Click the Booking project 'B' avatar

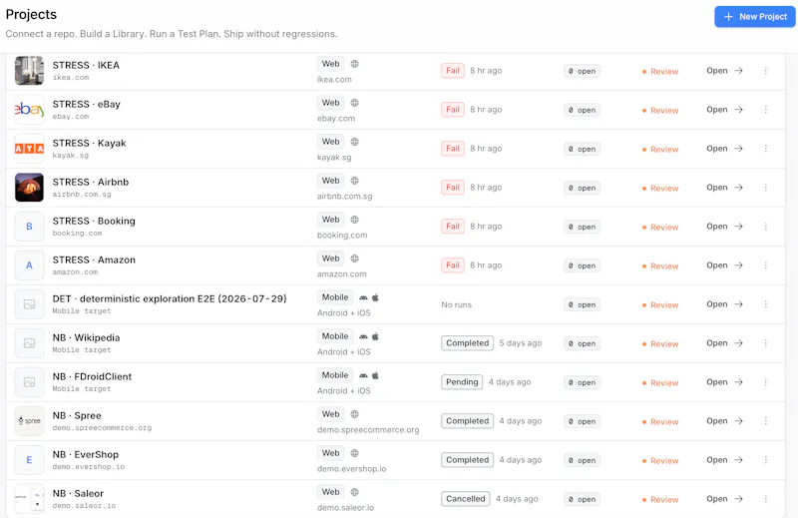coord(29,227)
